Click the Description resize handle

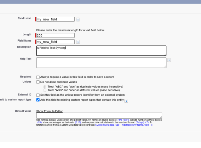point(165,54)
